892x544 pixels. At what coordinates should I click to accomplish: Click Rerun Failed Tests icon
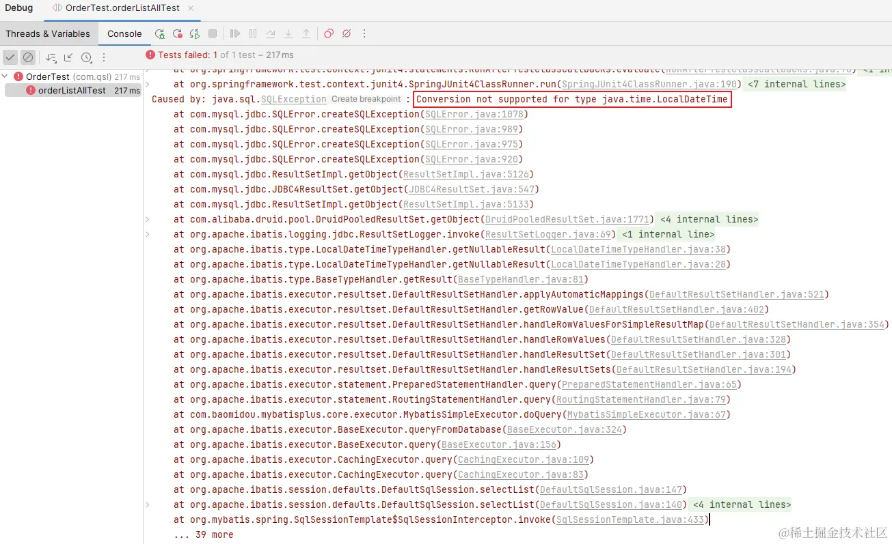coord(177,33)
